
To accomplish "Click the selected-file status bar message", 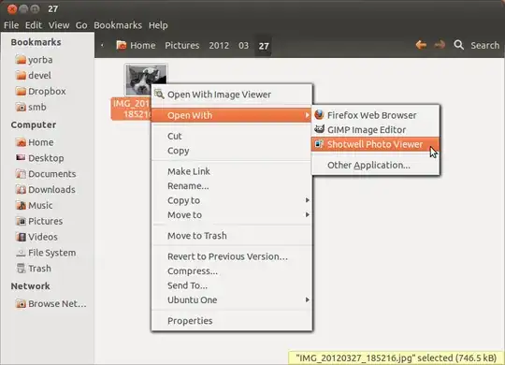I will (396, 358).
